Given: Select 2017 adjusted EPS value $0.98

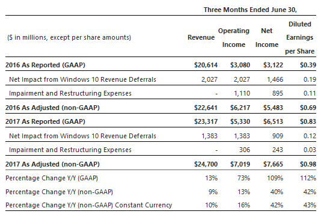Looking at the screenshot, I should point(308,164).
